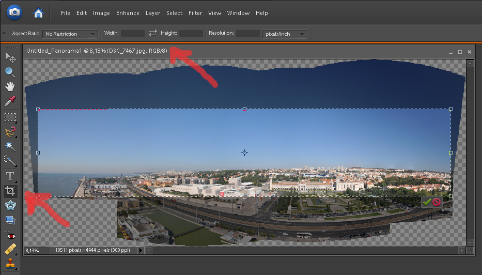The width and height of the screenshot is (482, 275).
Task: Select the Zoom magnifier tool
Action: coord(10,72)
